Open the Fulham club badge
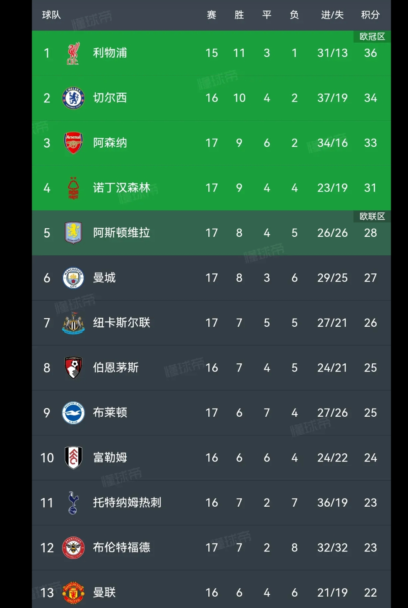The image size is (408, 608). pos(73,458)
